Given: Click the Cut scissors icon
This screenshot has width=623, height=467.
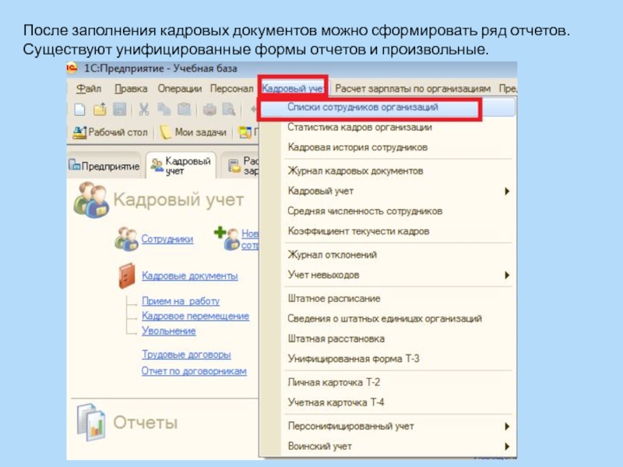Looking at the screenshot, I should [145, 110].
